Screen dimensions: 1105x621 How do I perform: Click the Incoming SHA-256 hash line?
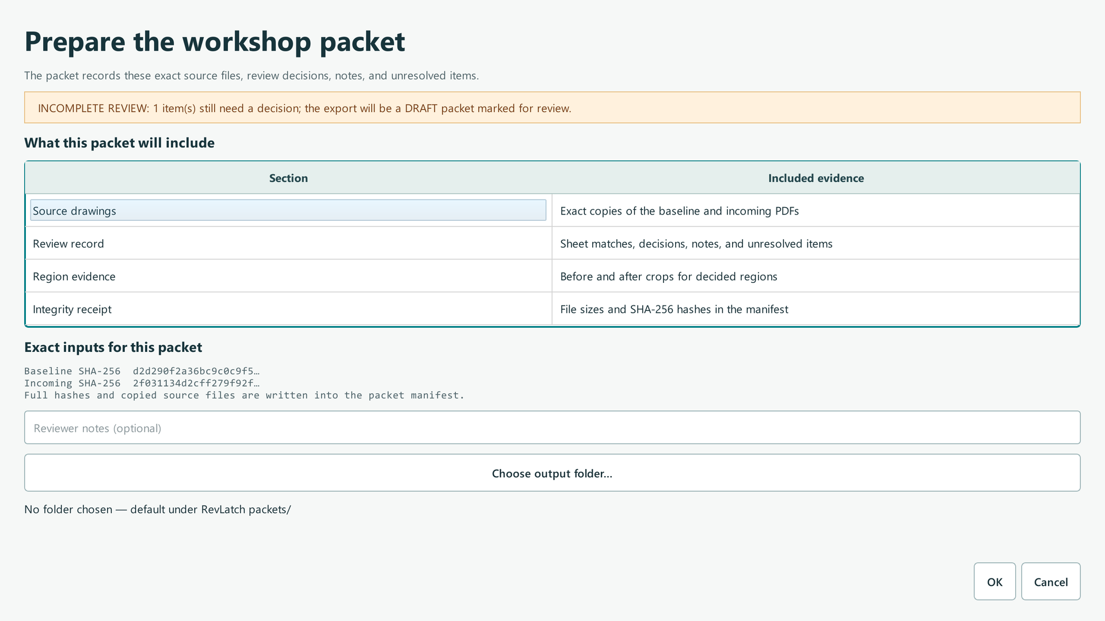coord(142,383)
